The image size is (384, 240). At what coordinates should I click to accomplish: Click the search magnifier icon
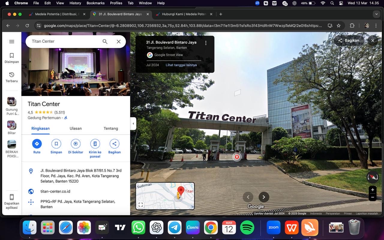click(105, 42)
